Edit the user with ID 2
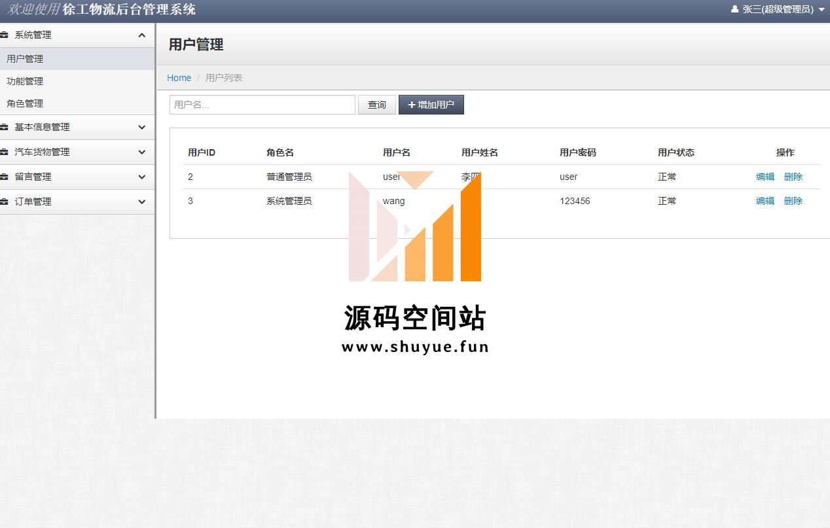 tap(765, 177)
